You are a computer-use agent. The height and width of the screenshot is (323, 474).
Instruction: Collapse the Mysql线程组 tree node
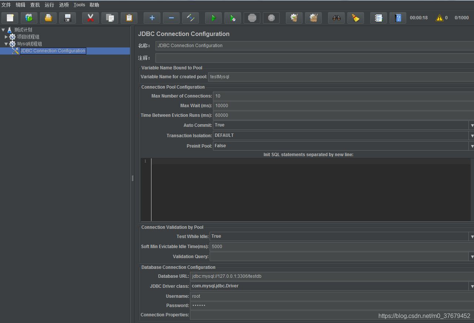click(6, 44)
